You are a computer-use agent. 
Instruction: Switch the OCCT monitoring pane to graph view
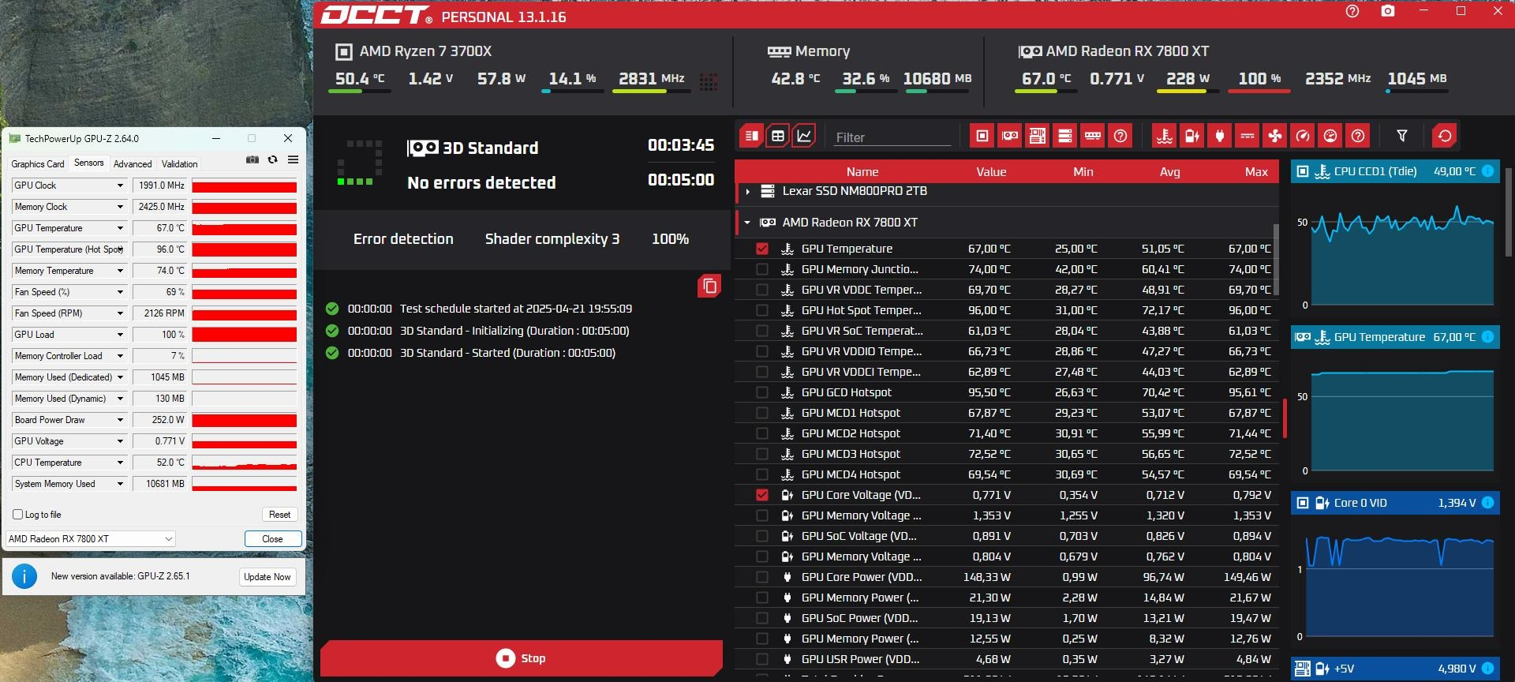click(x=804, y=136)
